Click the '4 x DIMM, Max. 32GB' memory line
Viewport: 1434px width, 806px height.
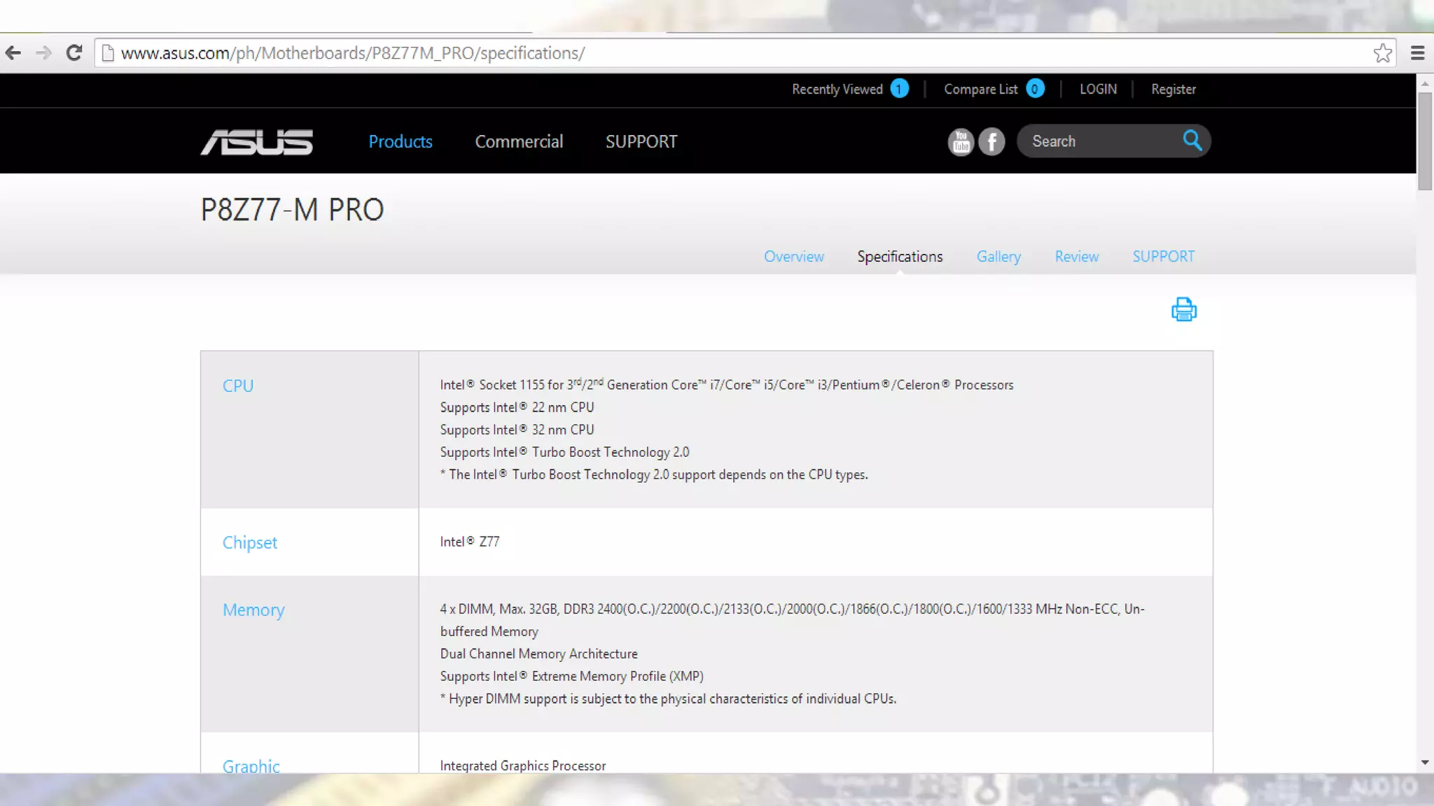(x=792, y=620)
